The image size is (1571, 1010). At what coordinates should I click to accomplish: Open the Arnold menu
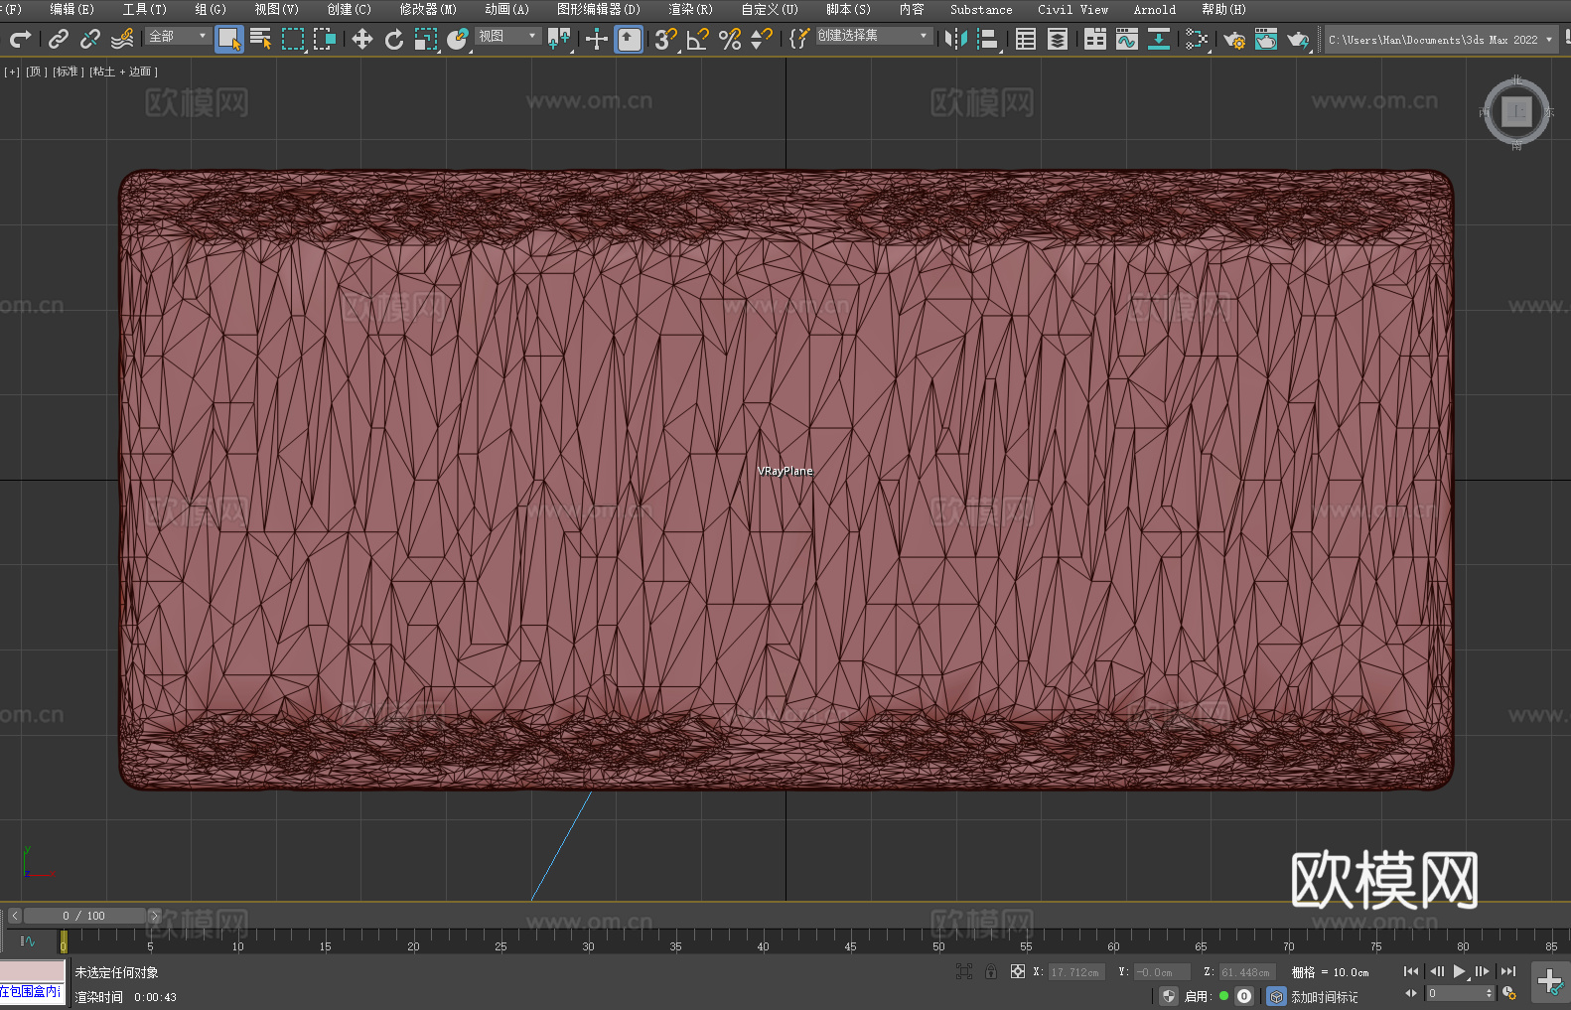click(1154, 9)
